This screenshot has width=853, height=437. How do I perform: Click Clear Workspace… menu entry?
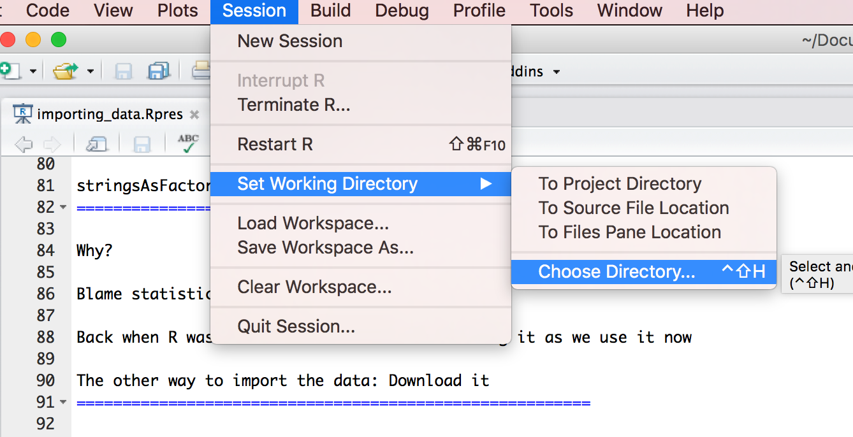(314, 287)
